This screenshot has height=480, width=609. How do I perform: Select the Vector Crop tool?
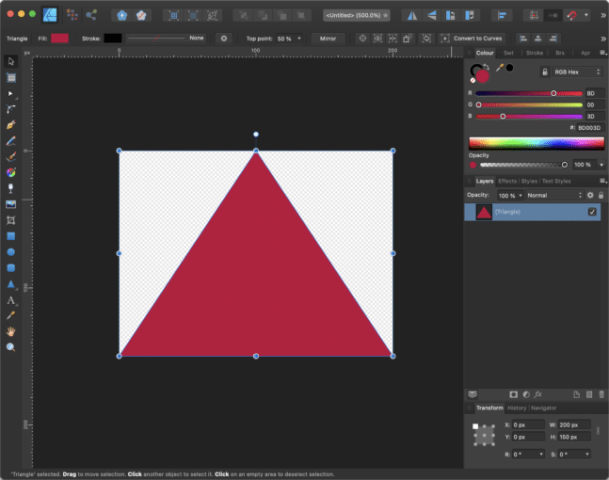click(x=11, y=220)
